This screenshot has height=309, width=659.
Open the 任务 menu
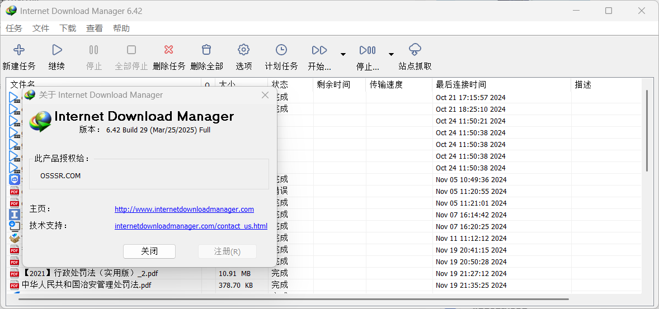[x=14, y=28]
